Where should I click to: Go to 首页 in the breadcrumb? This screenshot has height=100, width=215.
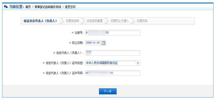pos(28,7)
